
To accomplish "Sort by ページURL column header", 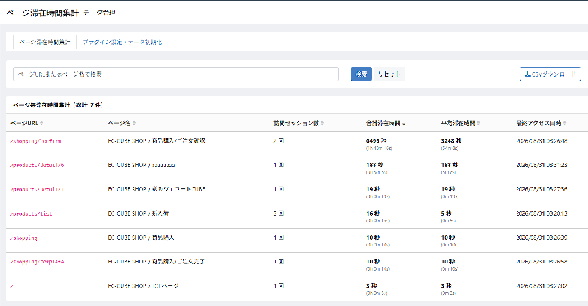I will 27,124.
